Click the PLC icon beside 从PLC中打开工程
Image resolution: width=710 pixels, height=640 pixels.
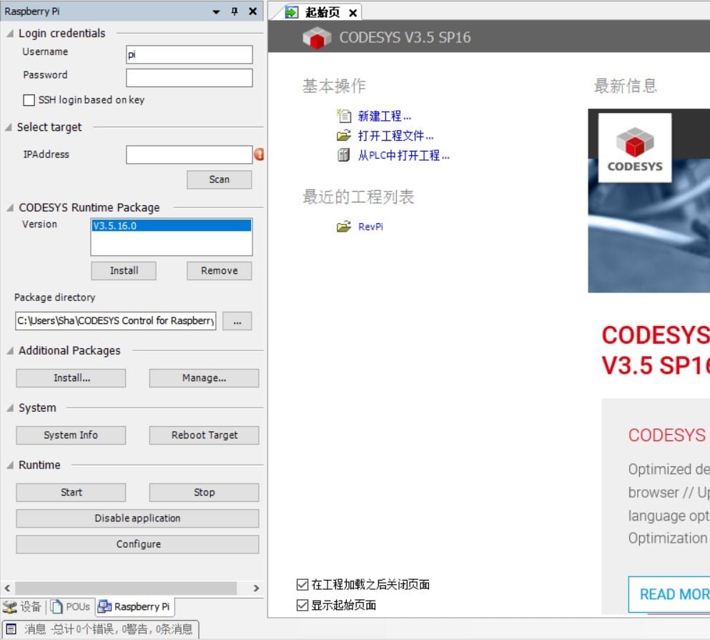(344, 155)
